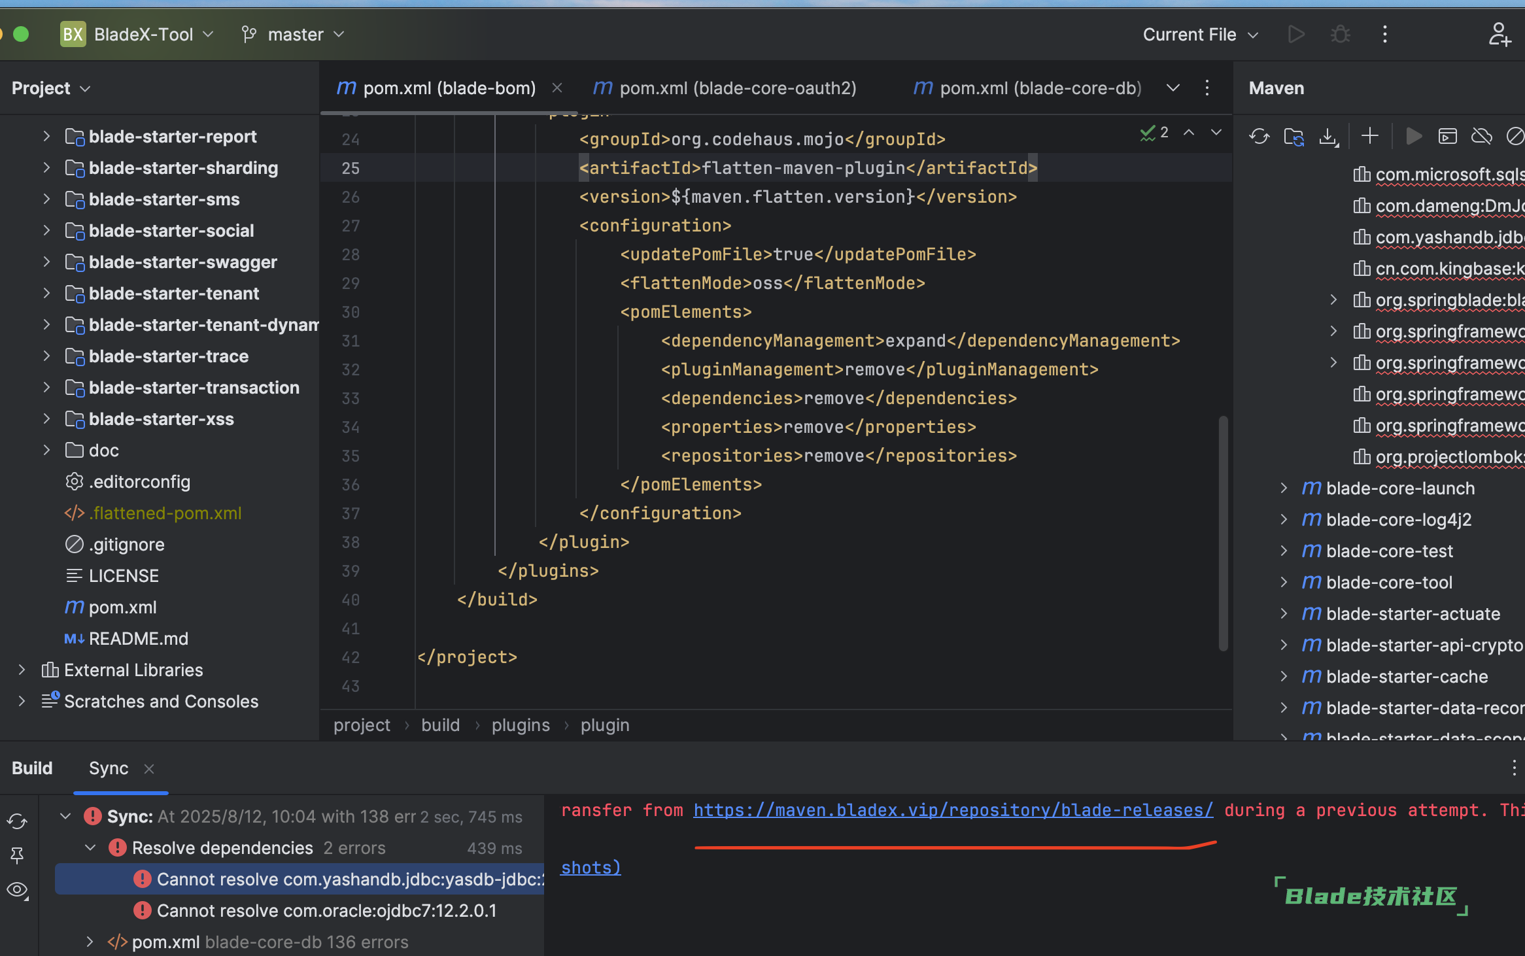Click the 'project' breadcrumb

362,725
